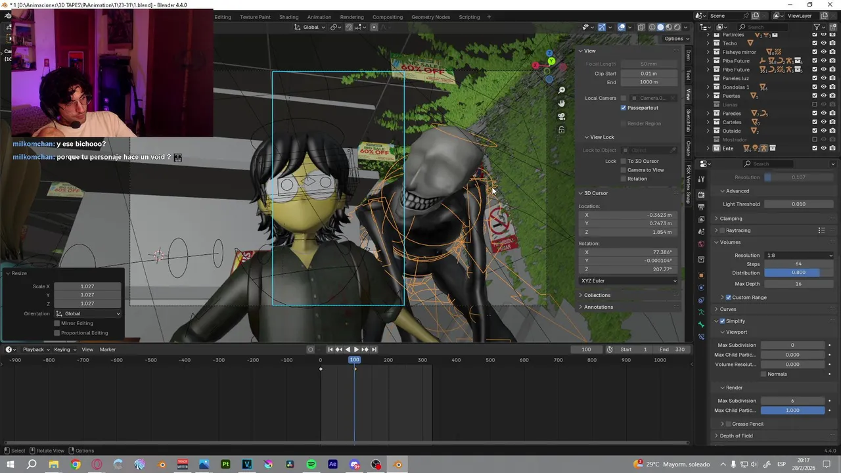Uncheck the Simplify checkbox
This screenshot has width=841, height=473.
[x=723, y=321]
